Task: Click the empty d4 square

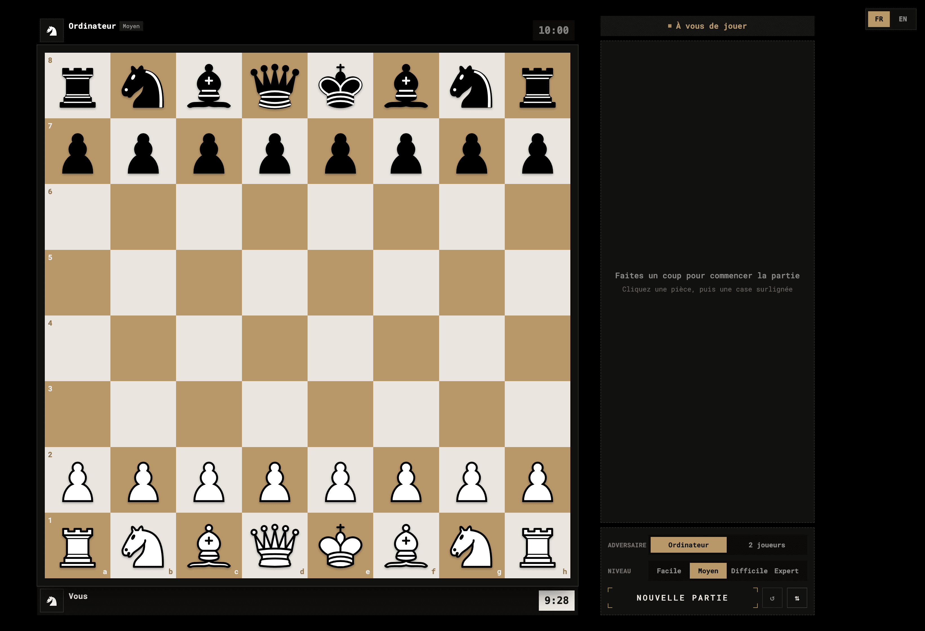Action: pyautogui.click(x=275, y=348)
